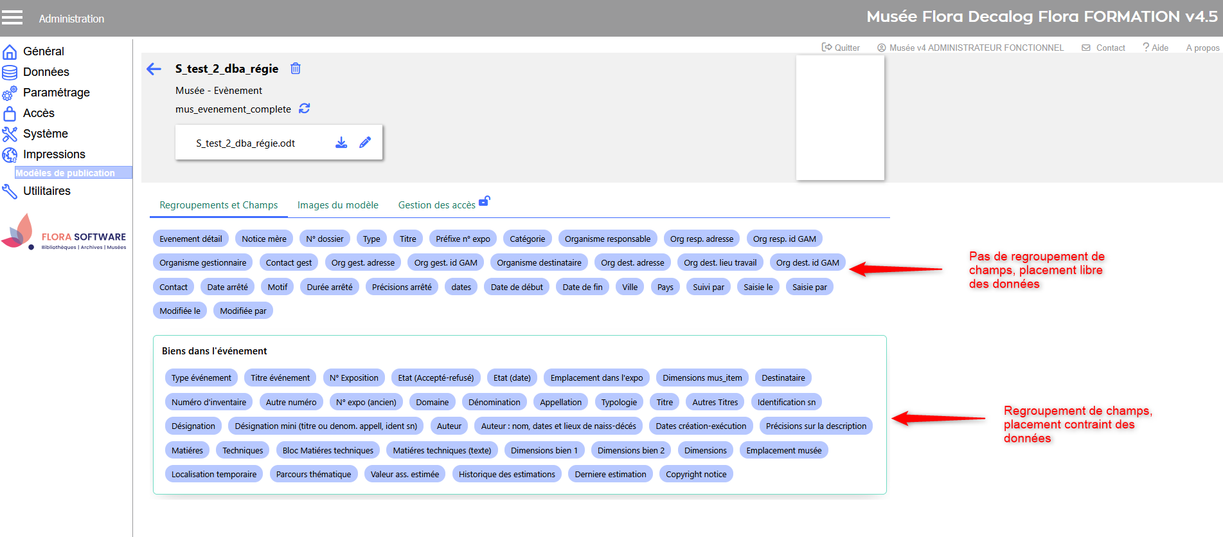Switch to the Images du modèle tab
This screenshot has height=537, width=1223.
(x=337, y=205)
